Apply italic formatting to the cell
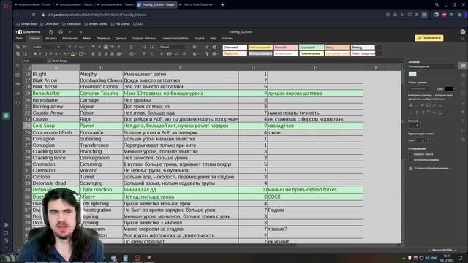 coord(40,53)
